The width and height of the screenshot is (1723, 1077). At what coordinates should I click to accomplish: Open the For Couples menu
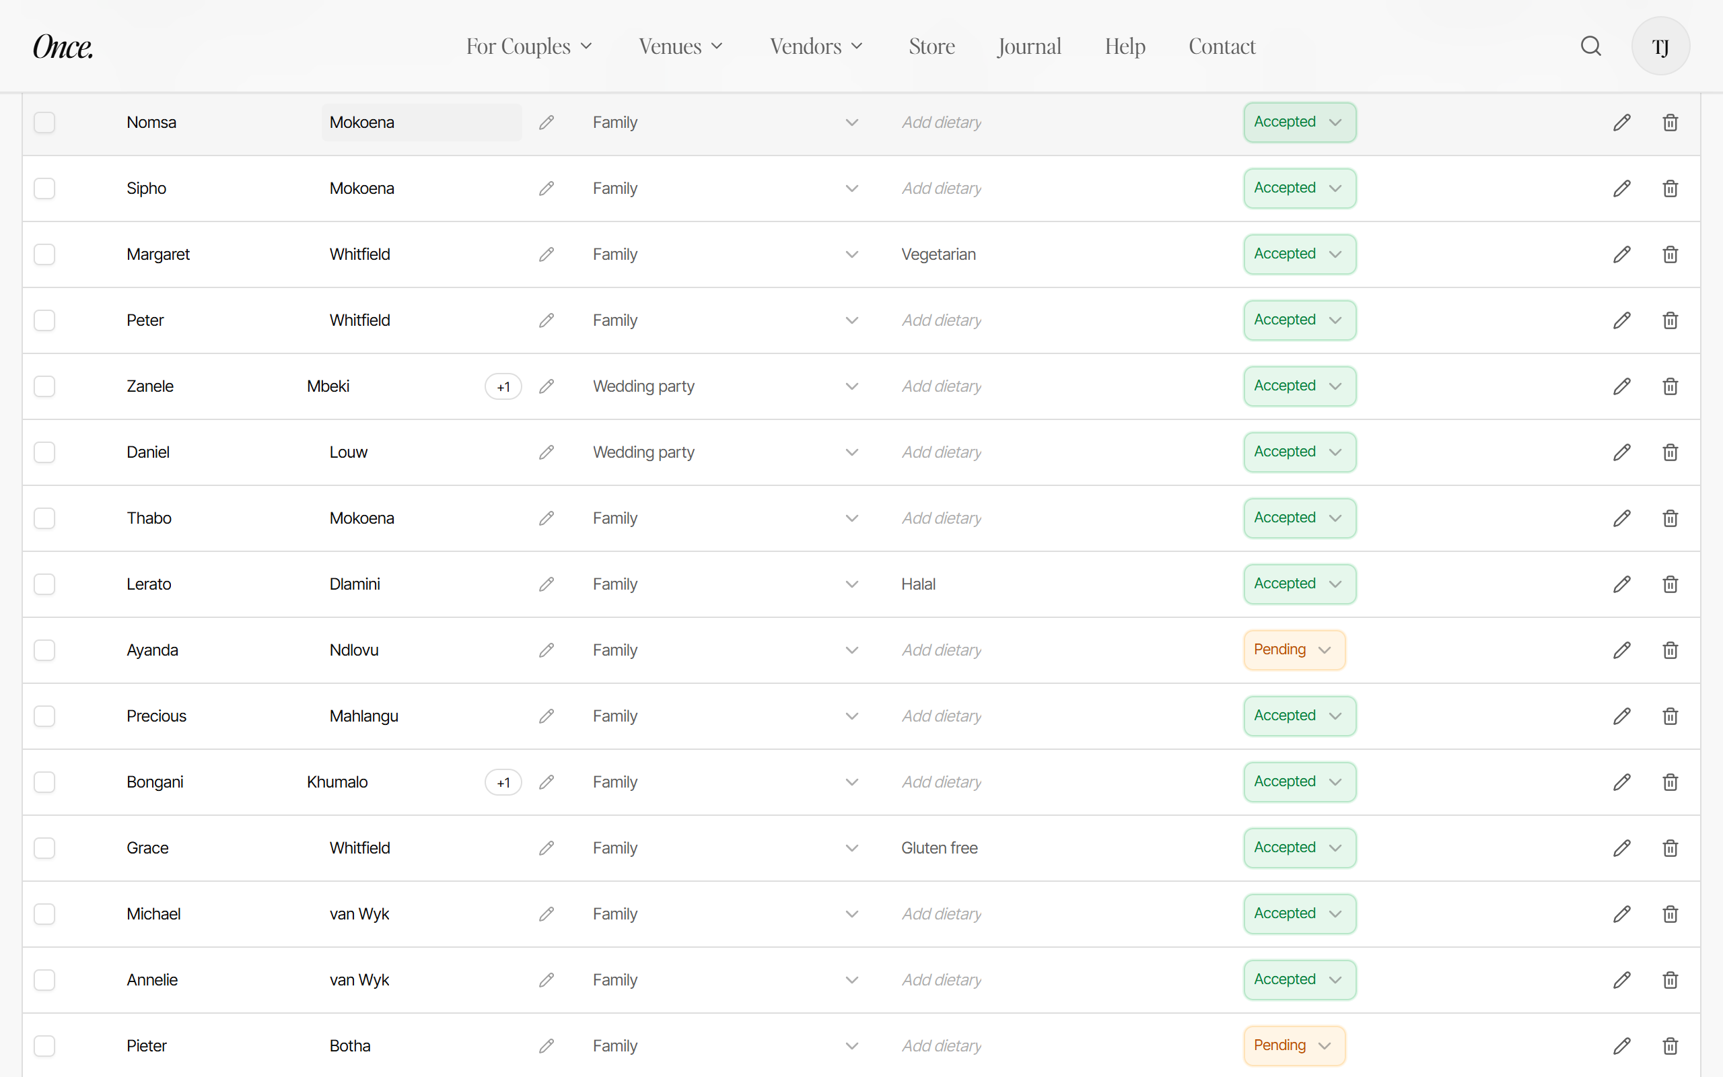tap(529, 46)
